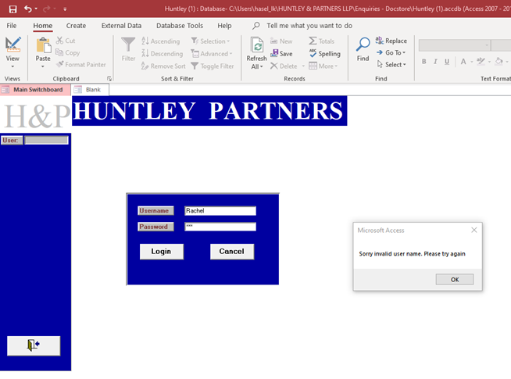The image size is (511, 379).
Task: Click the invalid user name message text
Action: tap(412, 253)
